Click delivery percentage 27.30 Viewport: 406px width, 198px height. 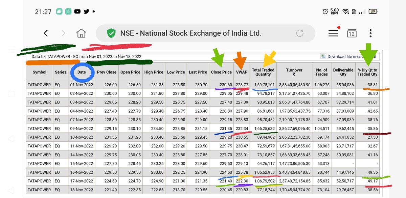367,137
